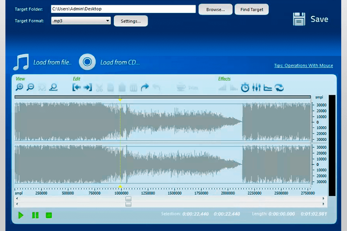The image size is (347, 231).
Task: Open the equalizer sliders effect
Action: click(x=257, y=88)
